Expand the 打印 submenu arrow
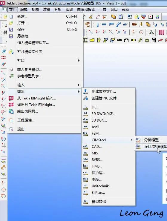This screenshot has width=167, height=221. point(79,60)
